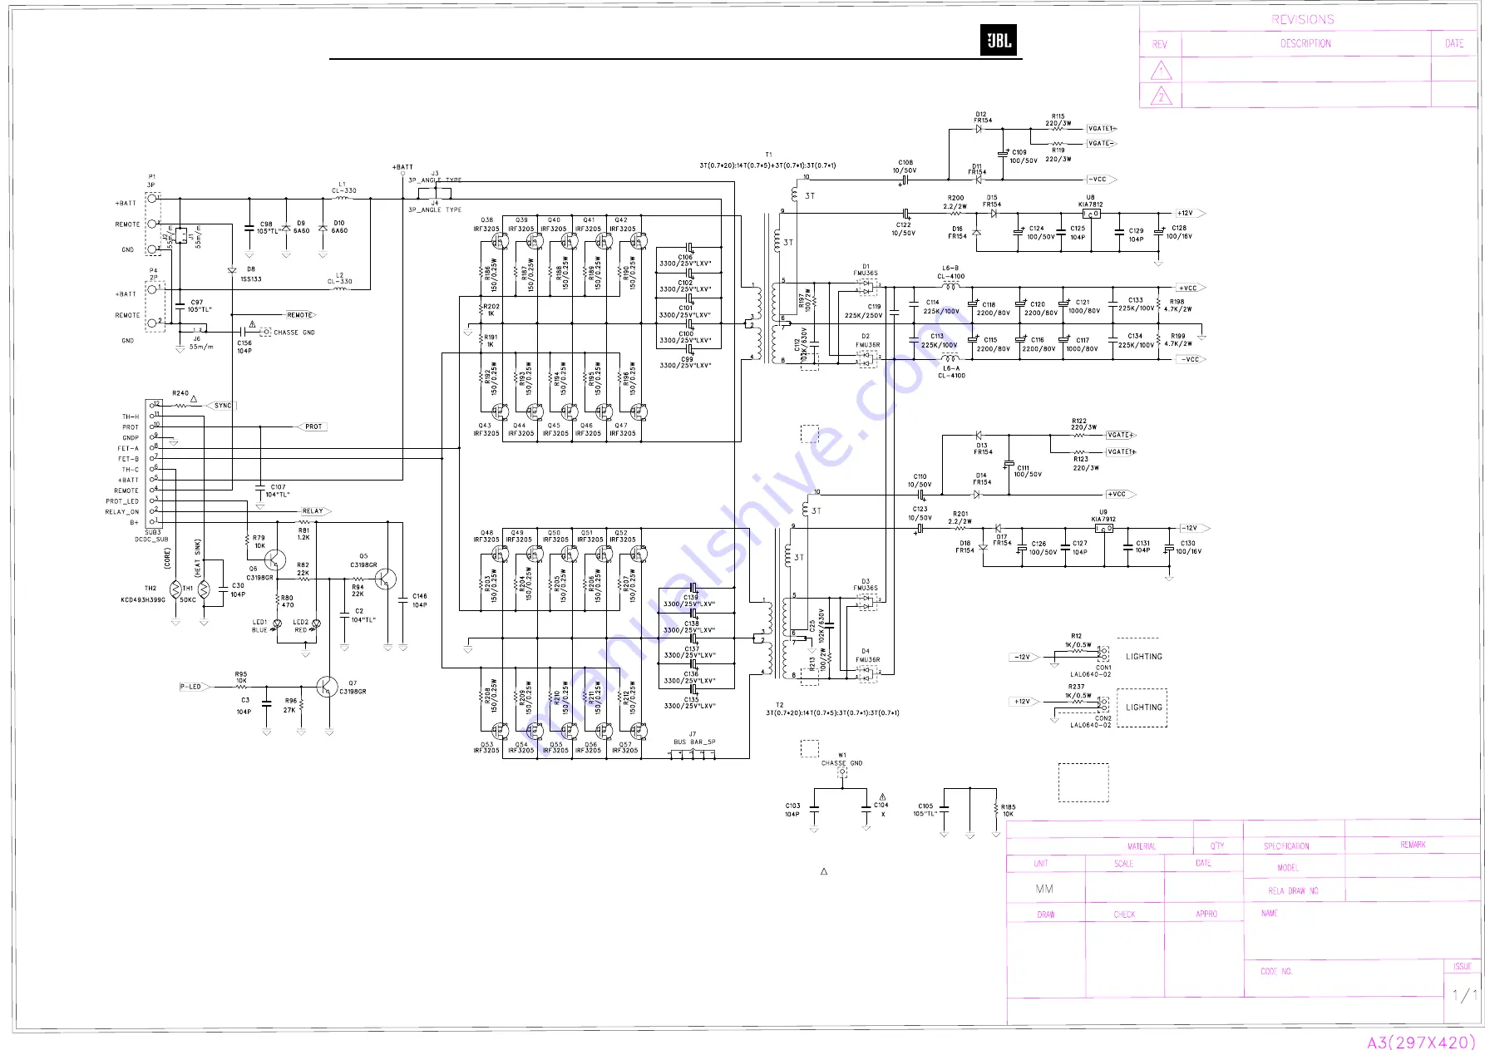Click the T1 transformer winding description text
Screen dimensions: 1485x1050
pyautogui.click(x=767, y=165)
